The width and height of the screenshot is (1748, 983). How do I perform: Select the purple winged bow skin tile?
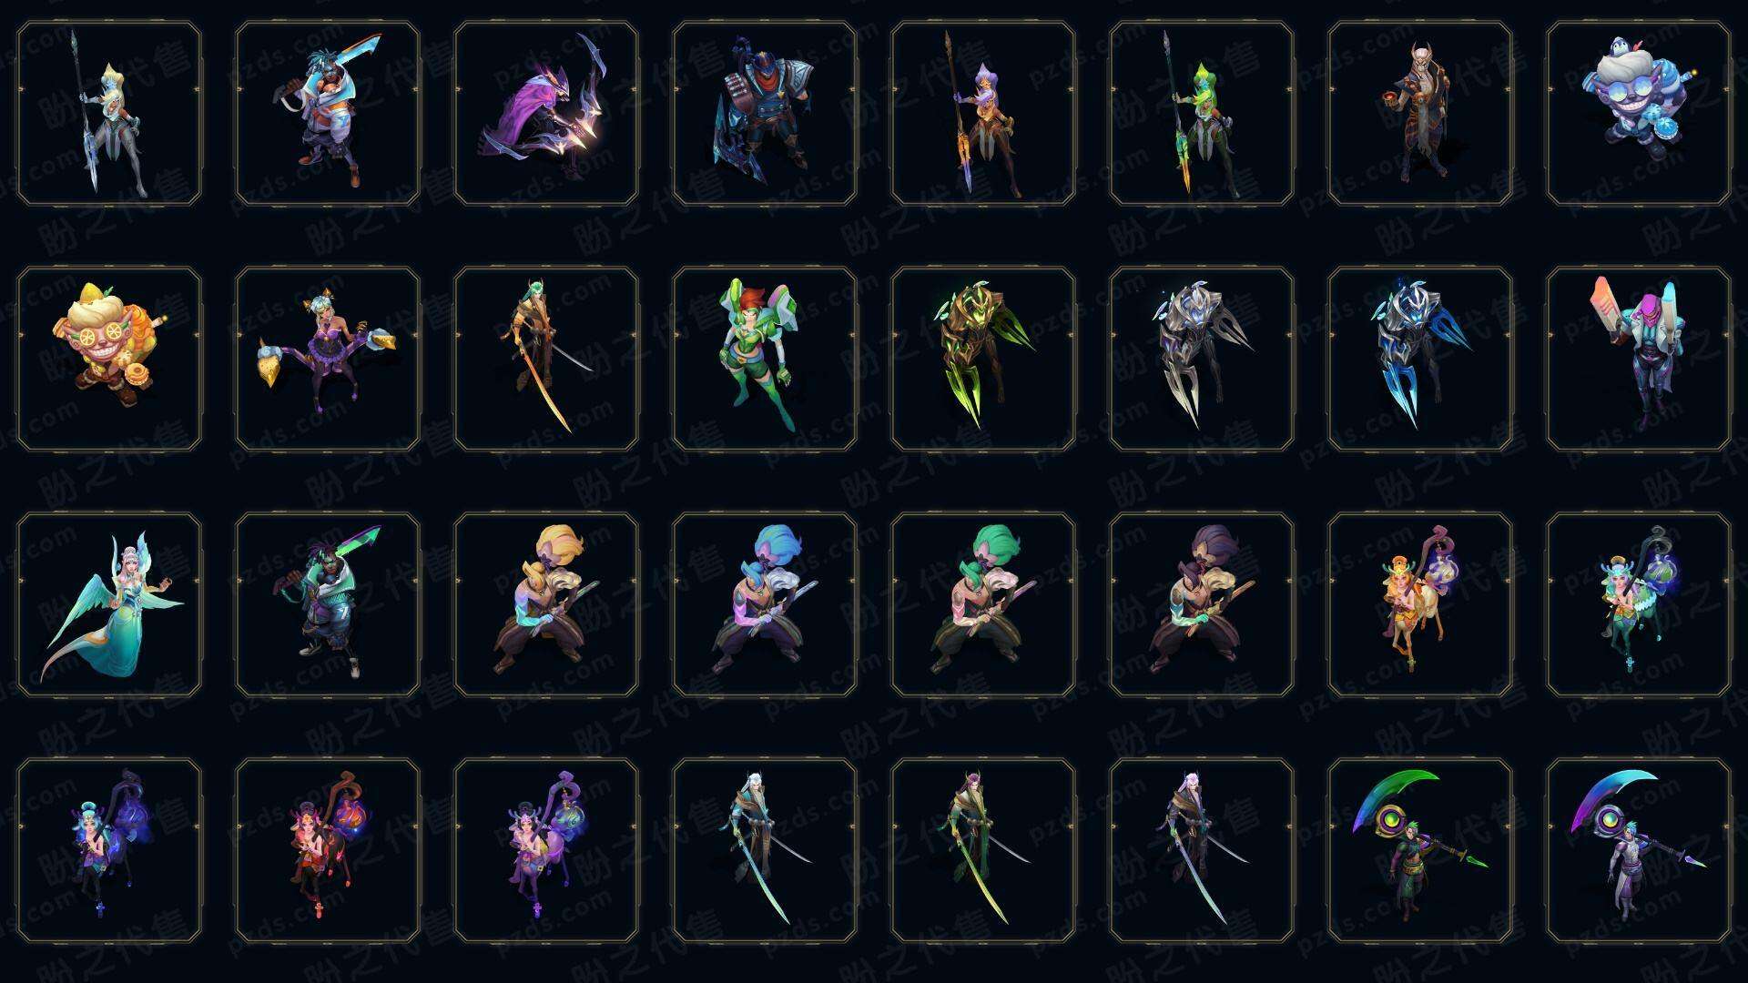(546, 113)
